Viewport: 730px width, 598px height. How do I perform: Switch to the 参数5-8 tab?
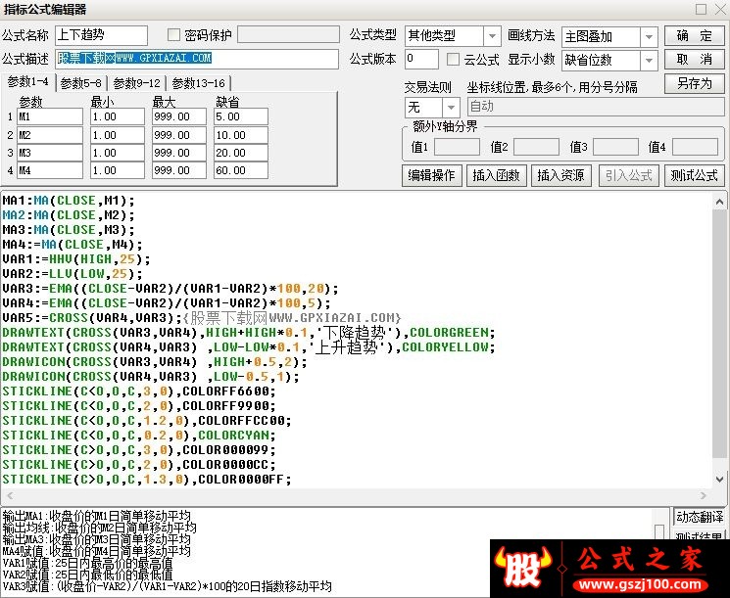[x=81, y=84]
